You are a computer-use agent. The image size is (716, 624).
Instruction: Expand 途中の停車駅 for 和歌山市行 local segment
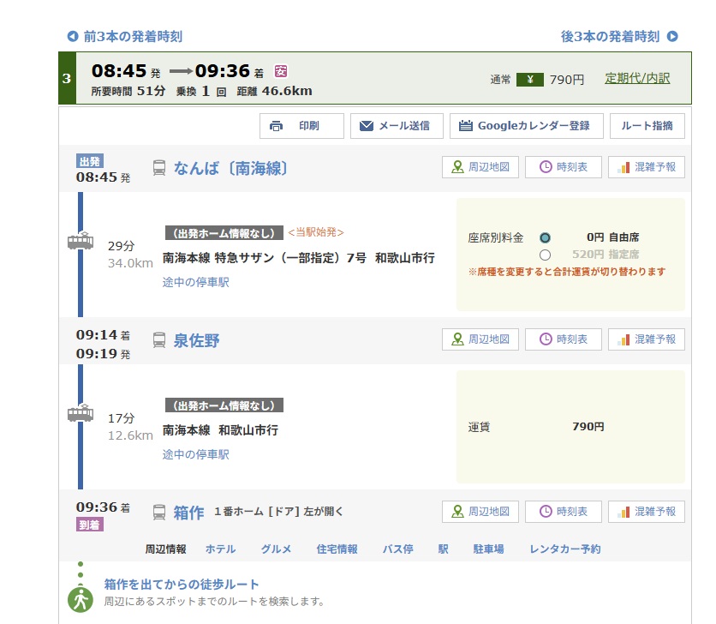[196, 455]
